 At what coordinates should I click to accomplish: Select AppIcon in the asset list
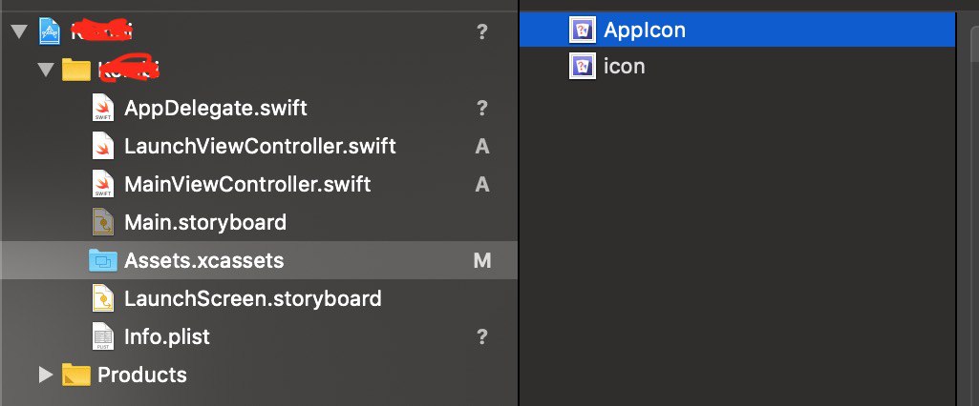pyautogui.click(x=737, y=30)
